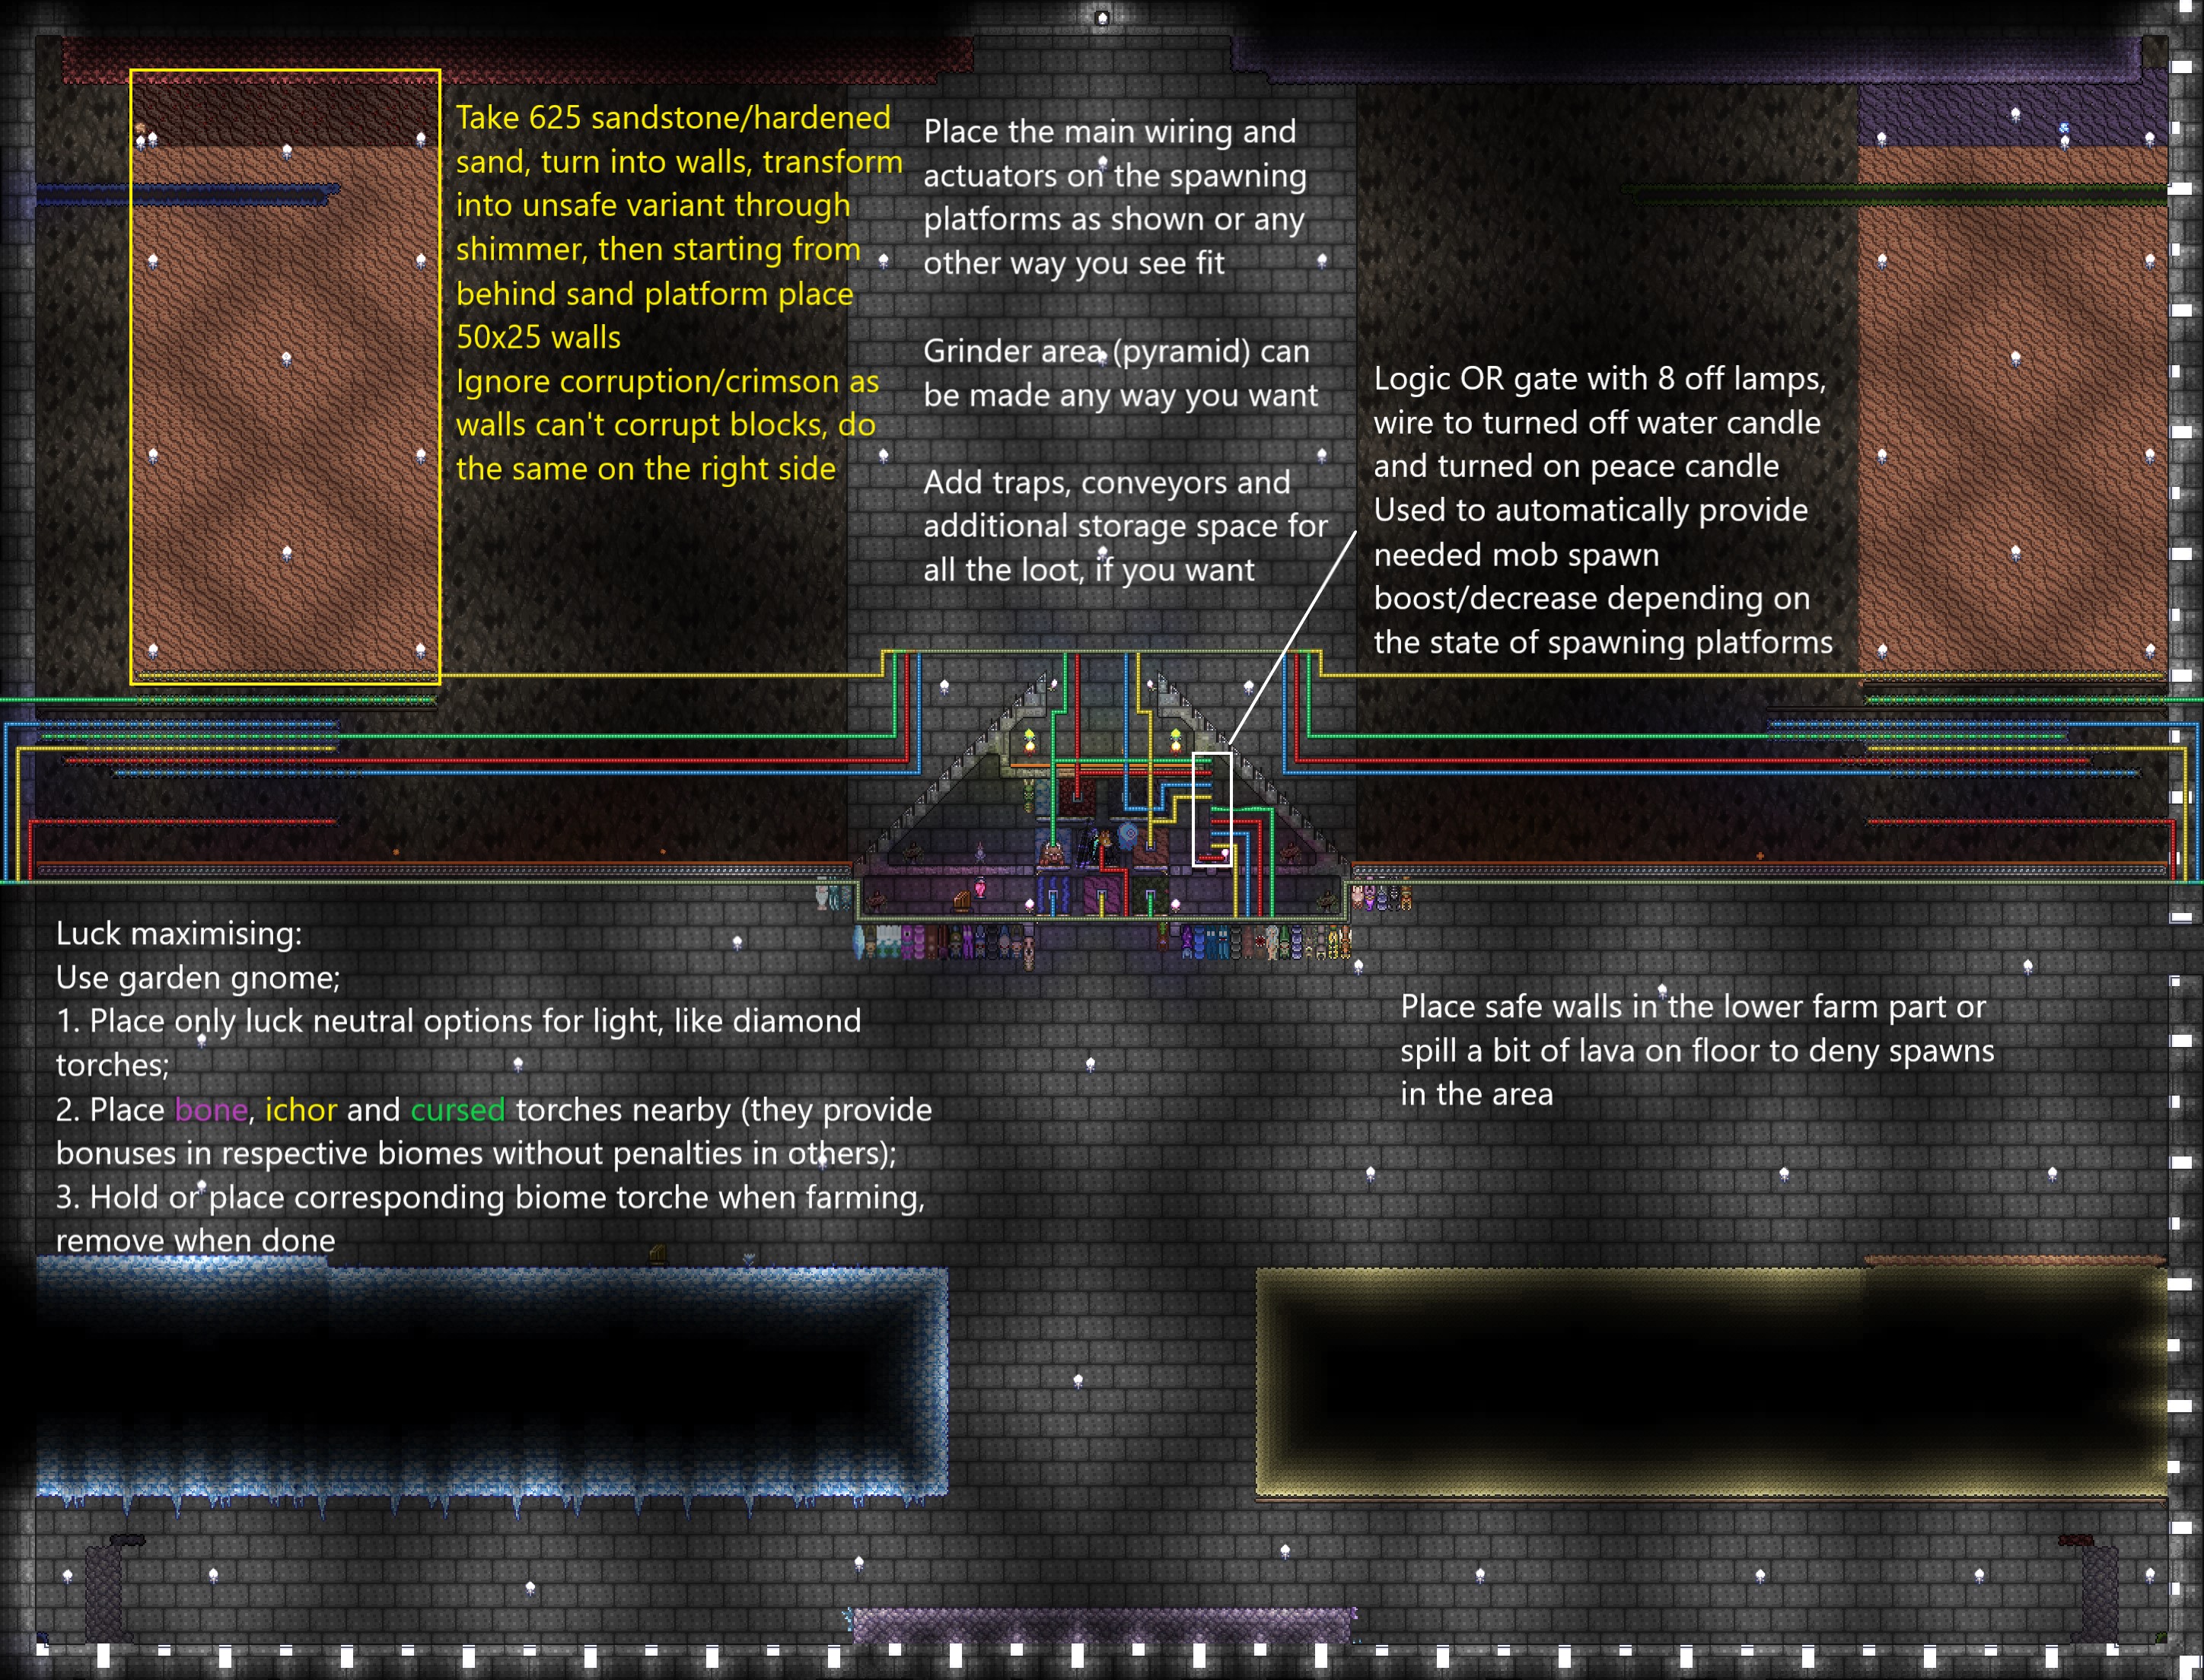Click the yellow word "ichor" in the luck text
Screen dimensions: 2204x1680
click(x=301, y=1109)
